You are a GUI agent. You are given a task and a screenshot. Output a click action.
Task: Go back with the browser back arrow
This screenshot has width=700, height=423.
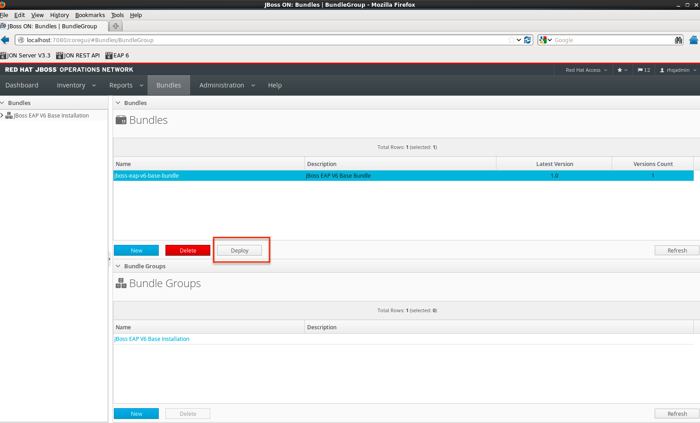click(x=5, y=40)
